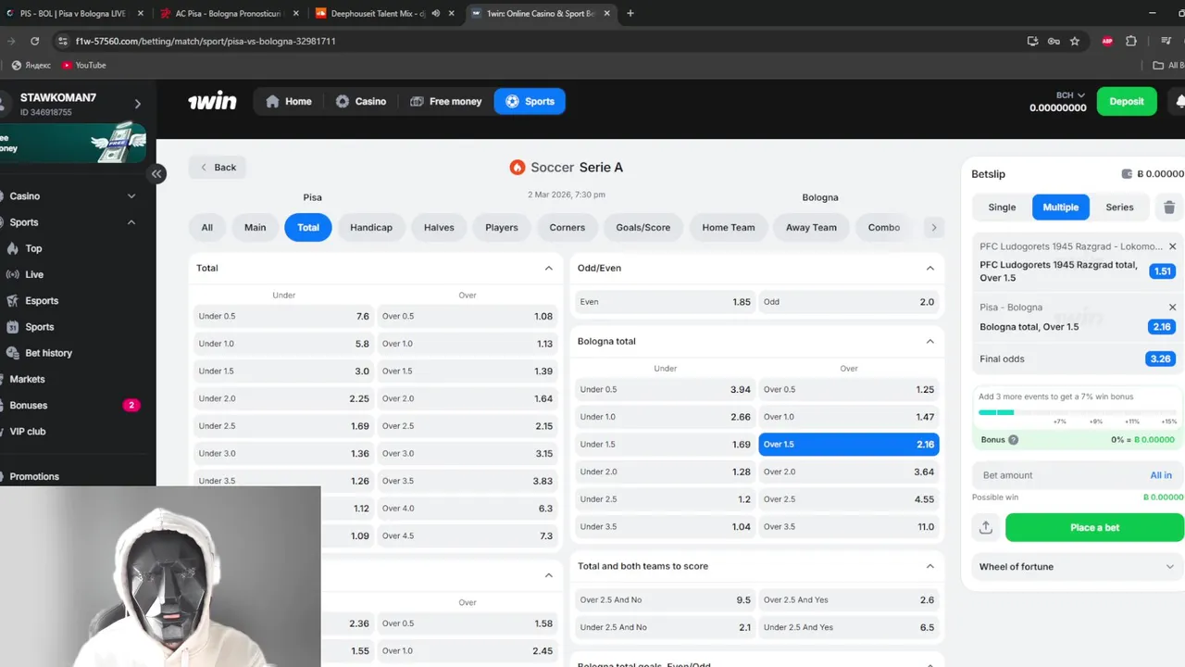
Task: Switch betslip to Multiple mode
Action: (1061, 208)
